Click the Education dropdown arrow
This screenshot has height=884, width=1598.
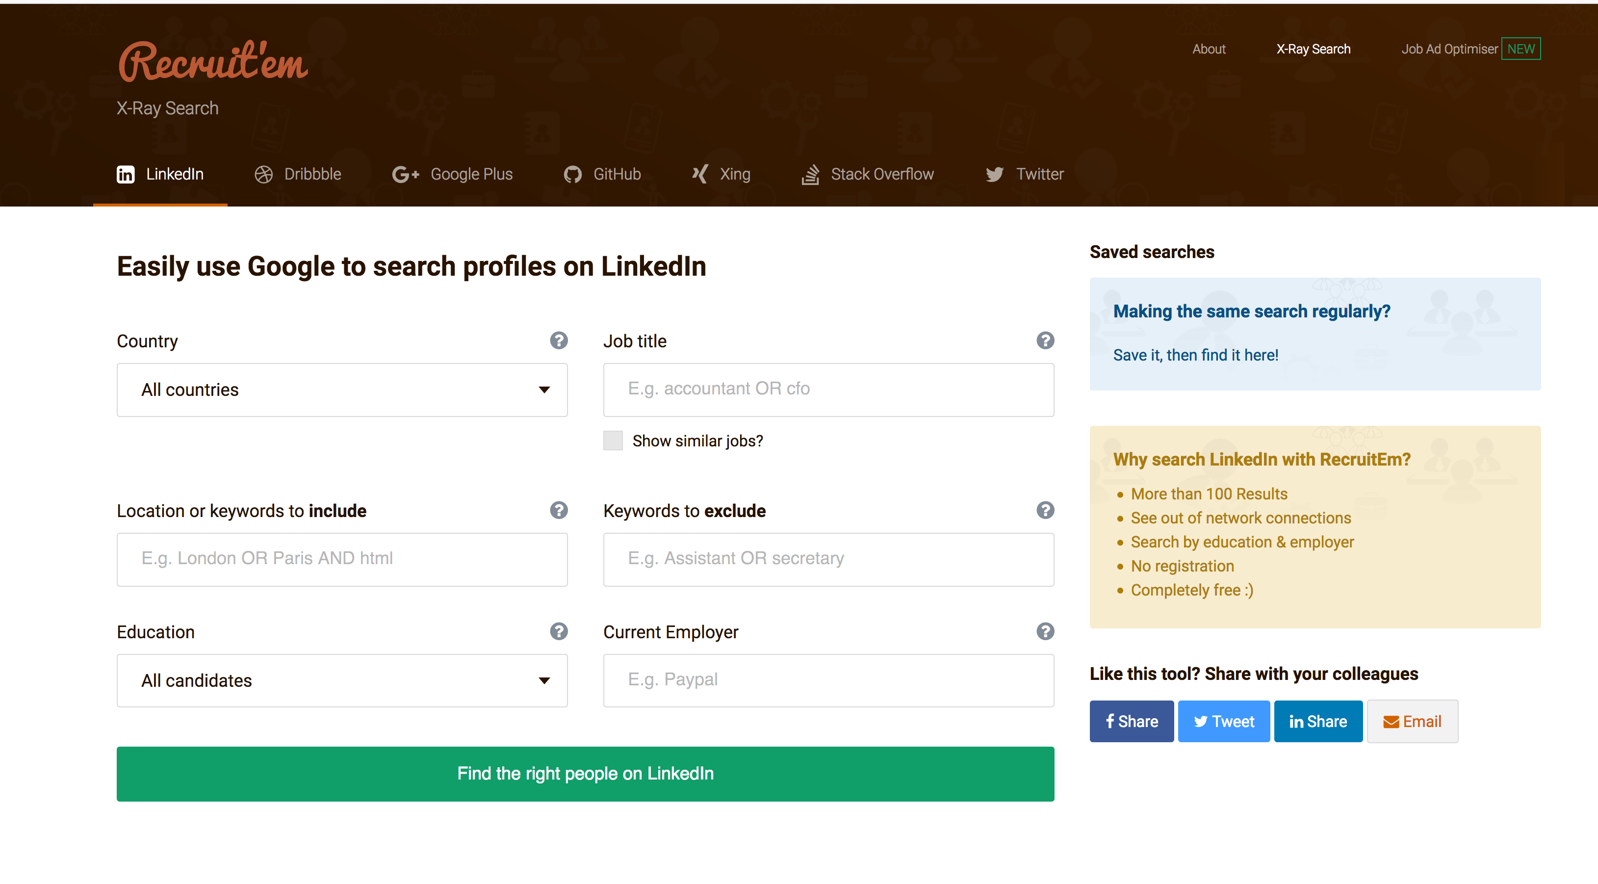544,680
